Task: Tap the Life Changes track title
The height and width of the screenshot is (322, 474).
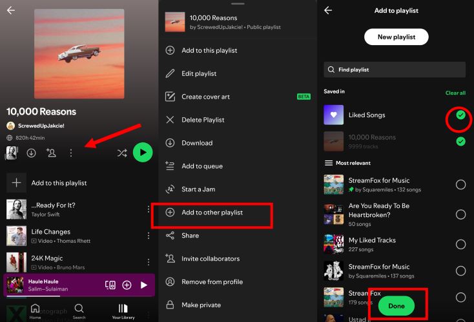Action: [x=51, y=232]
